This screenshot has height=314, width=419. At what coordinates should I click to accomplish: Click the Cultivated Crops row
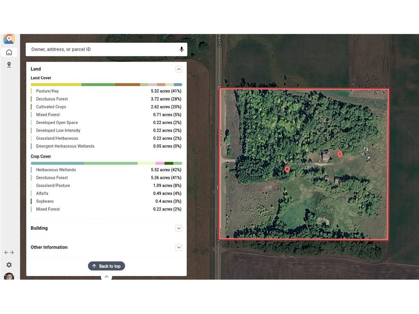[106, 107]
